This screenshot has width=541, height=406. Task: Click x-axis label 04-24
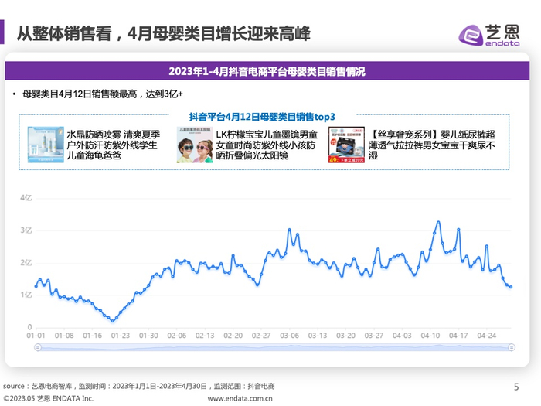tap(486, 336)
